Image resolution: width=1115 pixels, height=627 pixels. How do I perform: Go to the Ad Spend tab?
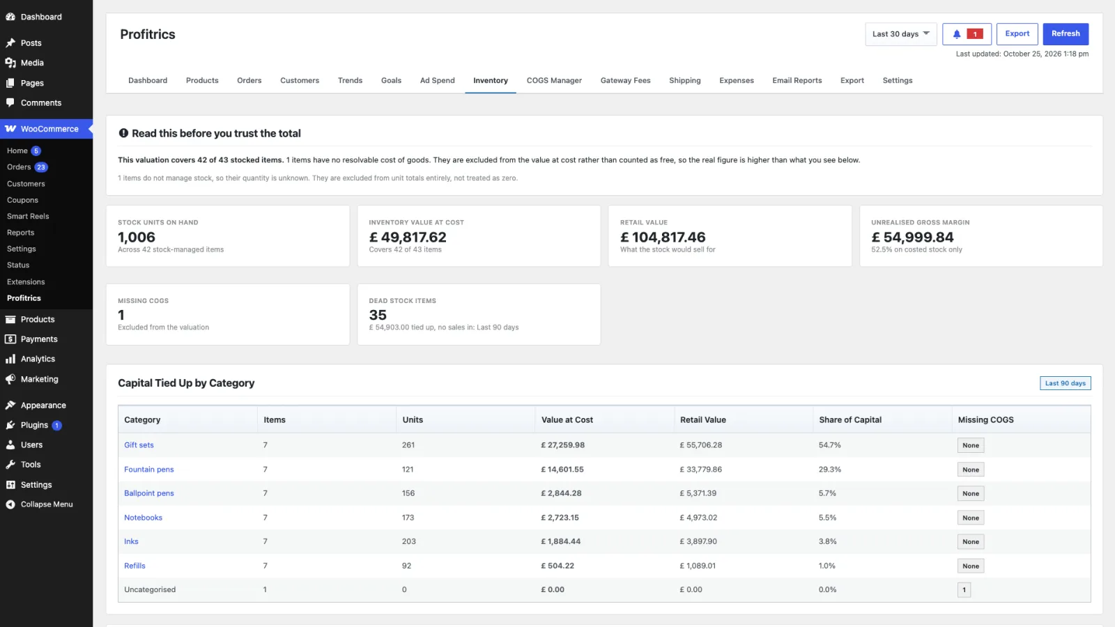click(437, 81)
